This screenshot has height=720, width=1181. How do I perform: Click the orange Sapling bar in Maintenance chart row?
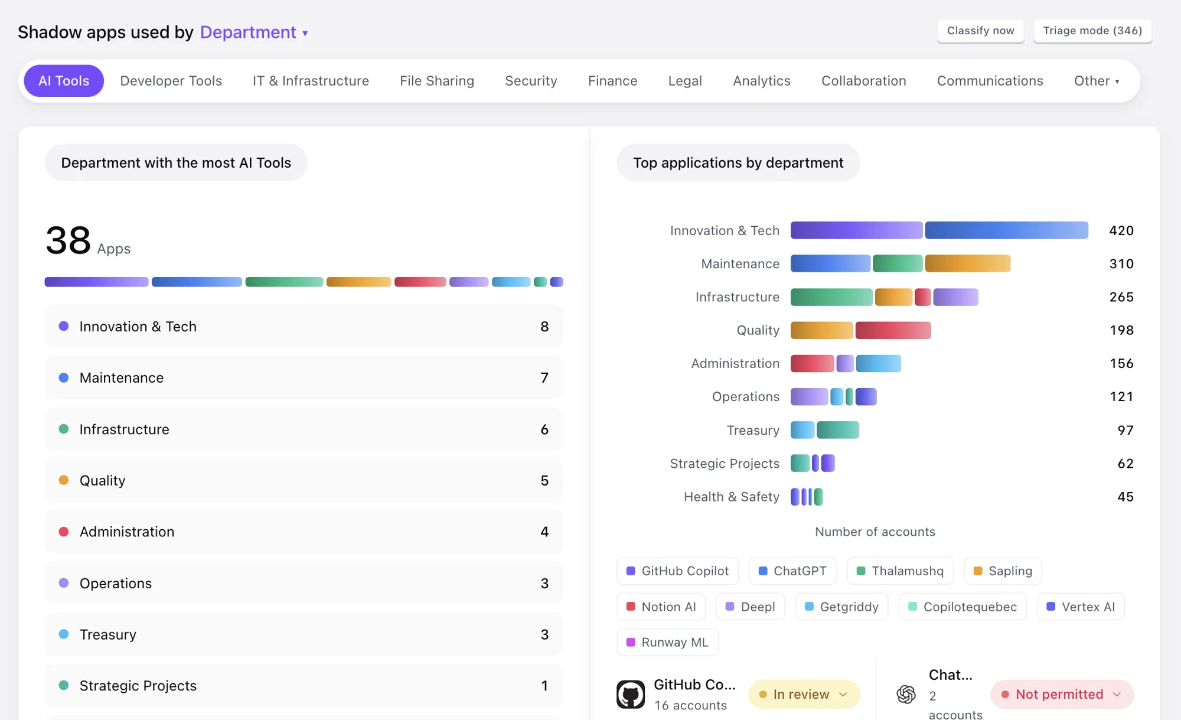(967, 263)
